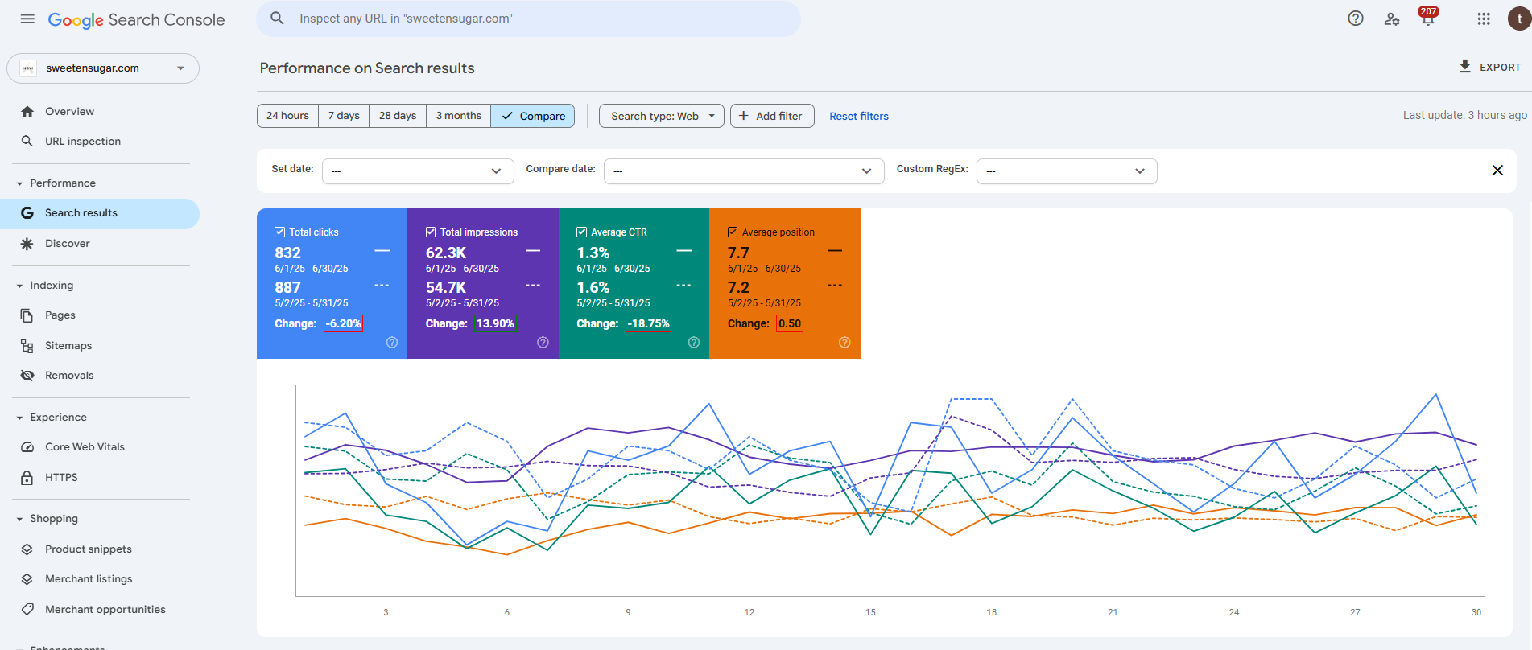
Task: Click the Add filter button
Action: [772, 116]
